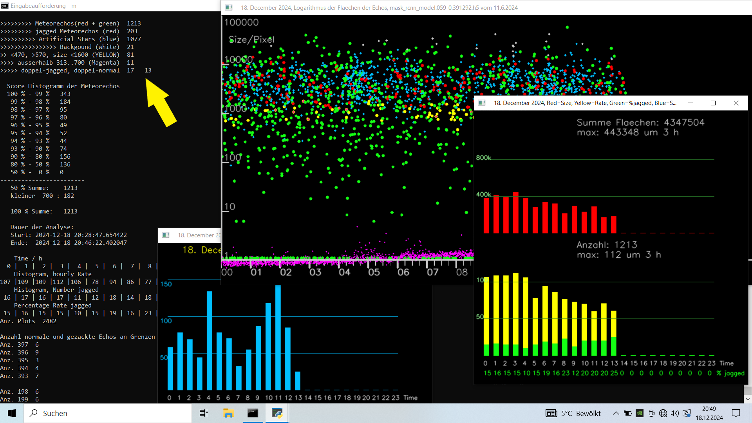The image size is (752, 423).
Task: Switch to the Command Prompt taskbar icon
Action: (x=253, y=413)
